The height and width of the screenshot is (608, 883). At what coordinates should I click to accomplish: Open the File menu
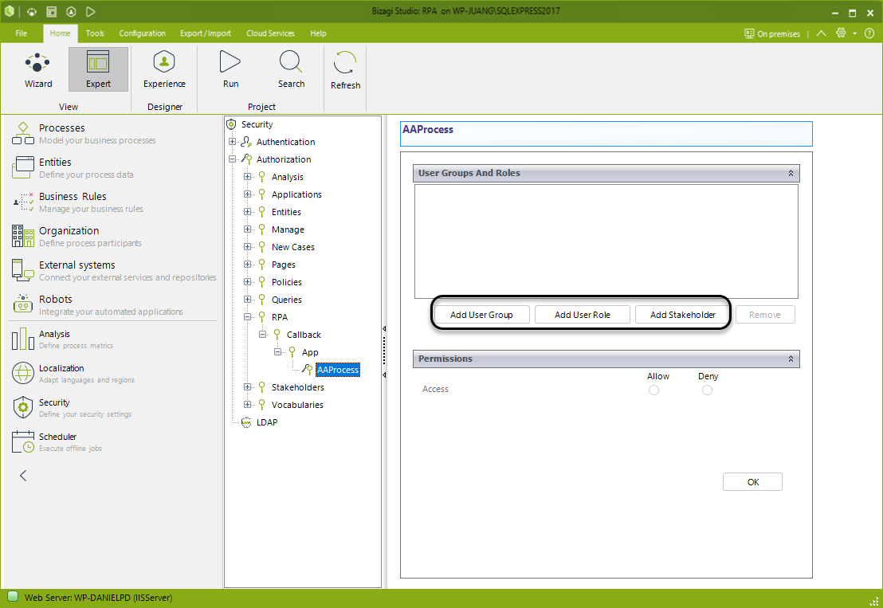[22, 33]
